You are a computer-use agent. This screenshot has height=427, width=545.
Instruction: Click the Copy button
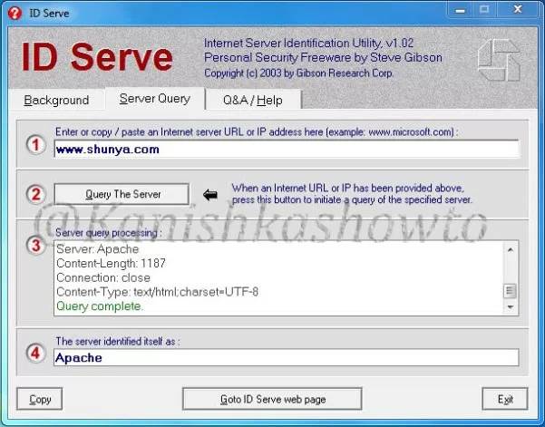[x=40, y=399]
